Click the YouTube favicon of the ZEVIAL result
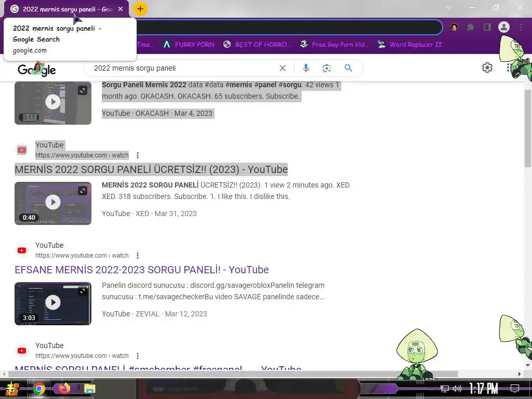Image resolution: width=532 pixels, height=399 pixels. [22, 250]
